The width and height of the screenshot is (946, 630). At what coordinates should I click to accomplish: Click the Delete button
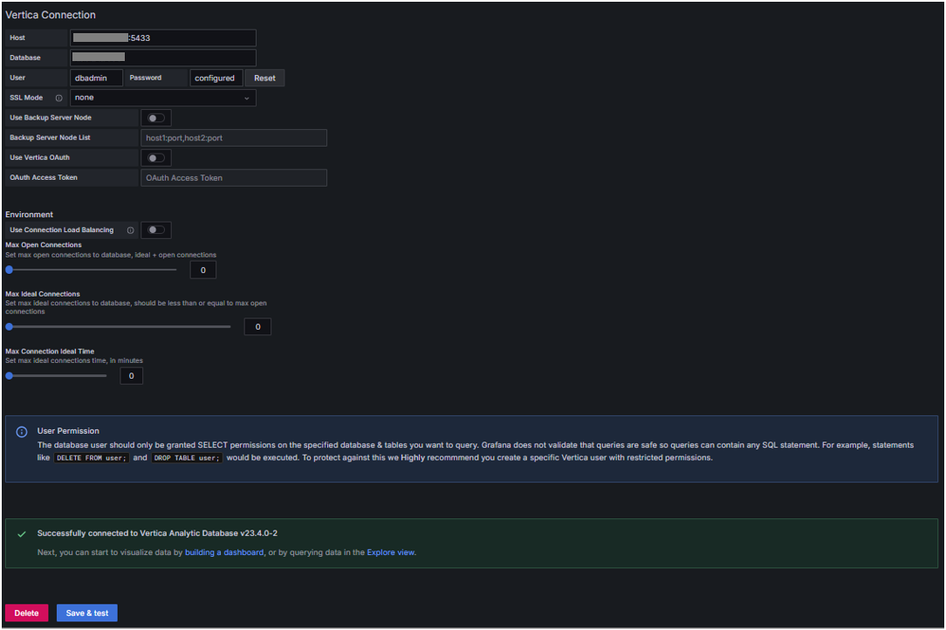26,613
